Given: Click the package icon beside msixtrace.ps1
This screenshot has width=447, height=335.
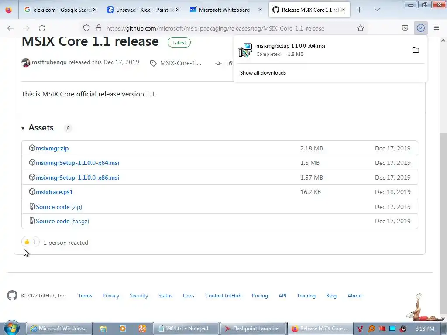Looking at the screenshot, I should click(32, 192).
